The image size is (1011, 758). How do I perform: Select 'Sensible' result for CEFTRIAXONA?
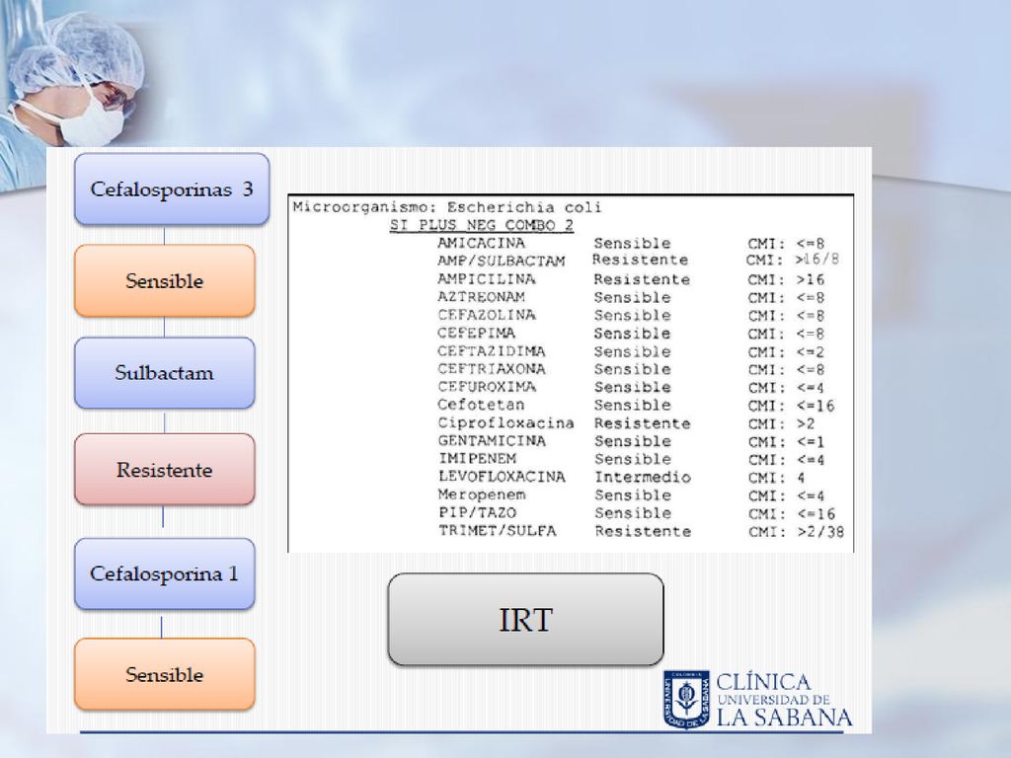tap(632, 369)
